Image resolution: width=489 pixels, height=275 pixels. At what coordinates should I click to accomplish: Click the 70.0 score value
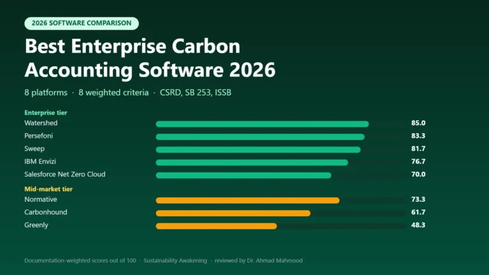[418, 174]
